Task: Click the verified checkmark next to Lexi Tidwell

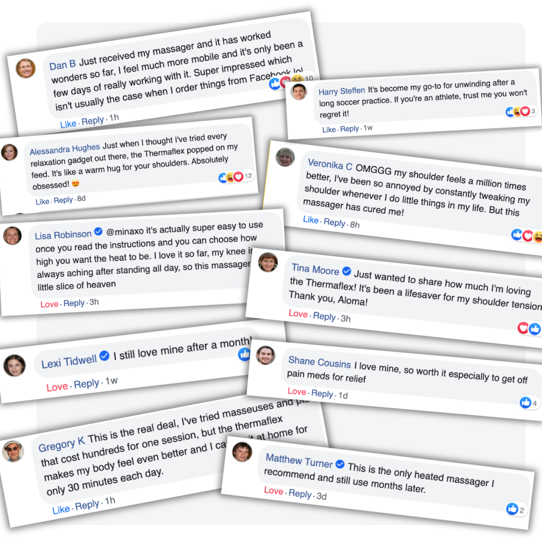Action: pos(104,355)
